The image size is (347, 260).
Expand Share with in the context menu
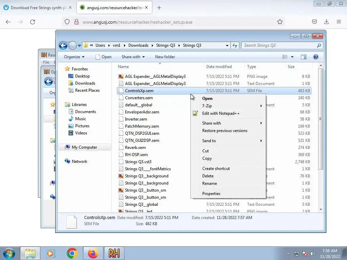tap(229, 123)
